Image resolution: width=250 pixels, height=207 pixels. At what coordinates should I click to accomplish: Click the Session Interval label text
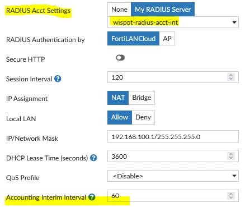(x=29, y=79)
